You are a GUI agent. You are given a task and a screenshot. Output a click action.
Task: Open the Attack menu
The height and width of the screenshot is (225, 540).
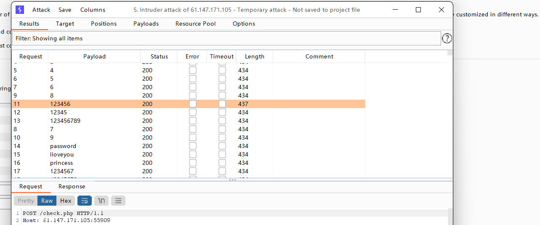41,10
